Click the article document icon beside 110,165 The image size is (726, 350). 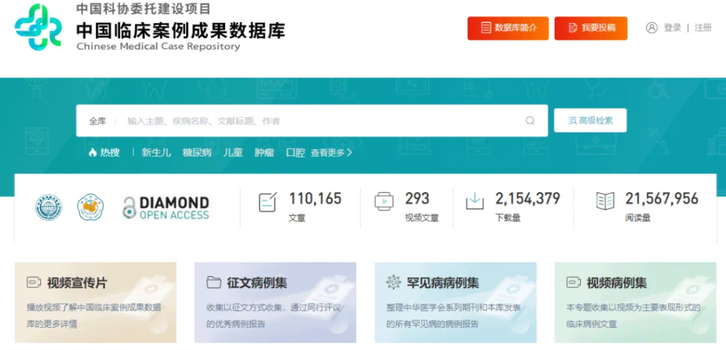pos(267,203)
